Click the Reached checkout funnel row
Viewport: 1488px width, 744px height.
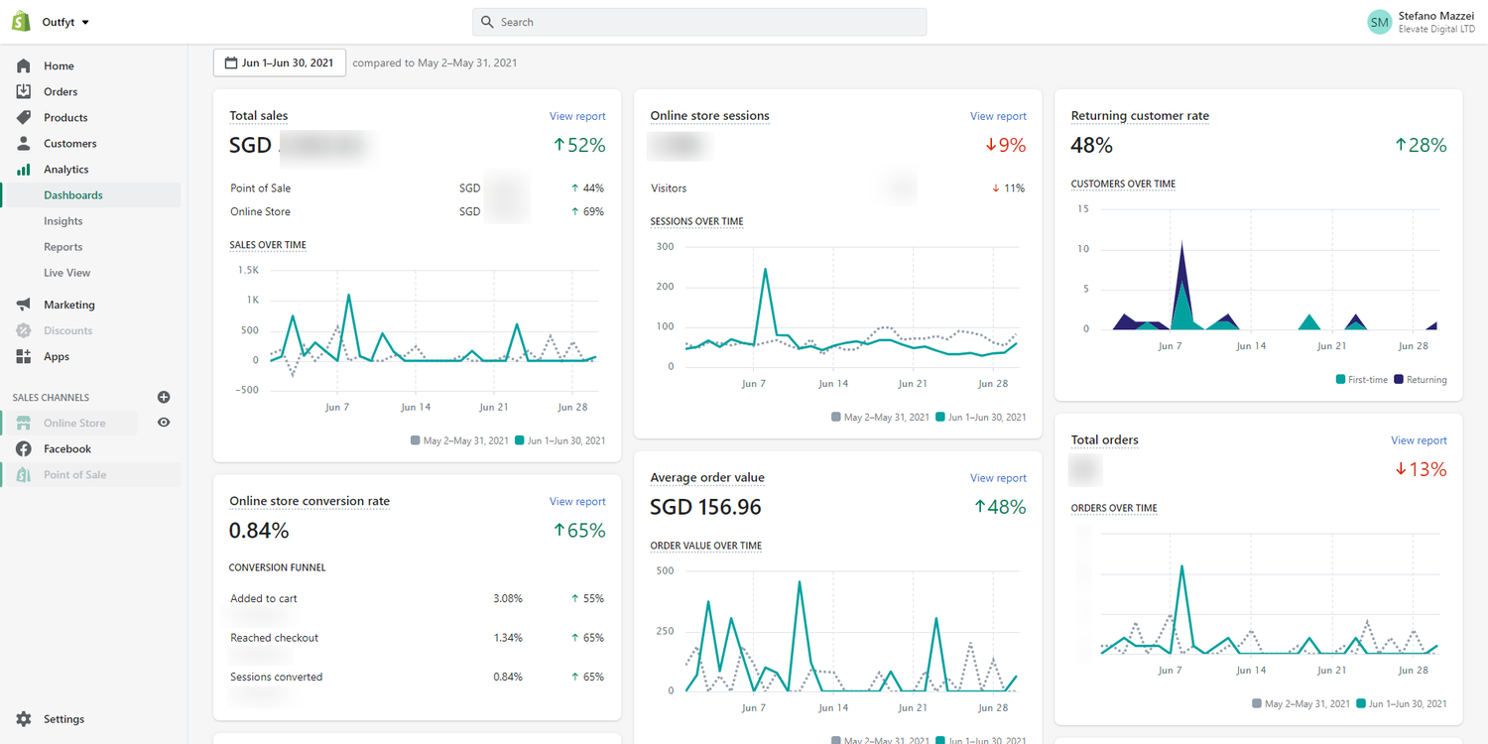(417, 638)
